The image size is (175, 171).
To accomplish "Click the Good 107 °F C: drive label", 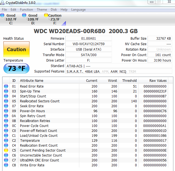I will click(11, 19).
